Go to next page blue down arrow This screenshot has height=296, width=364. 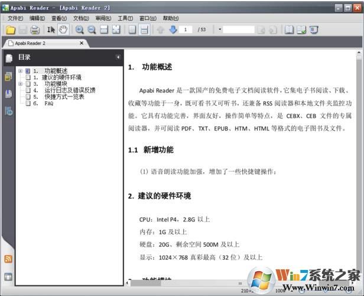tap(173, 30)
